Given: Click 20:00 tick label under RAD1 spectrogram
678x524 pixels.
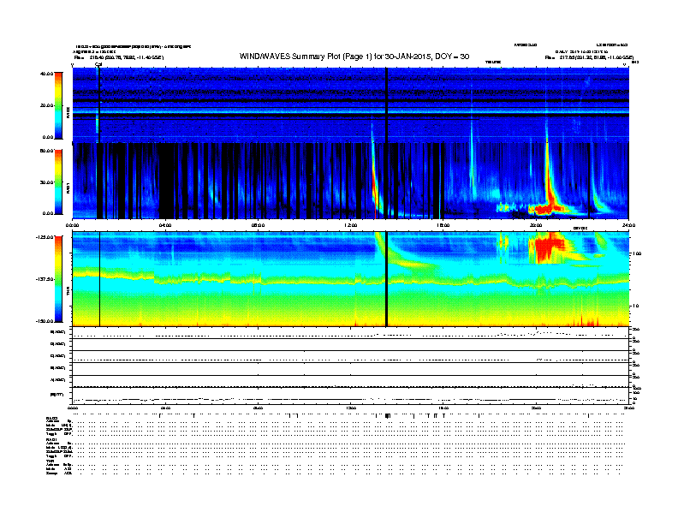Looking at the screenshot, I should click(536, 225).
